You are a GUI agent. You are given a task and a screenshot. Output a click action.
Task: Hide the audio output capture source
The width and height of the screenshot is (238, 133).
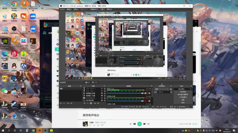click(102, 93)
